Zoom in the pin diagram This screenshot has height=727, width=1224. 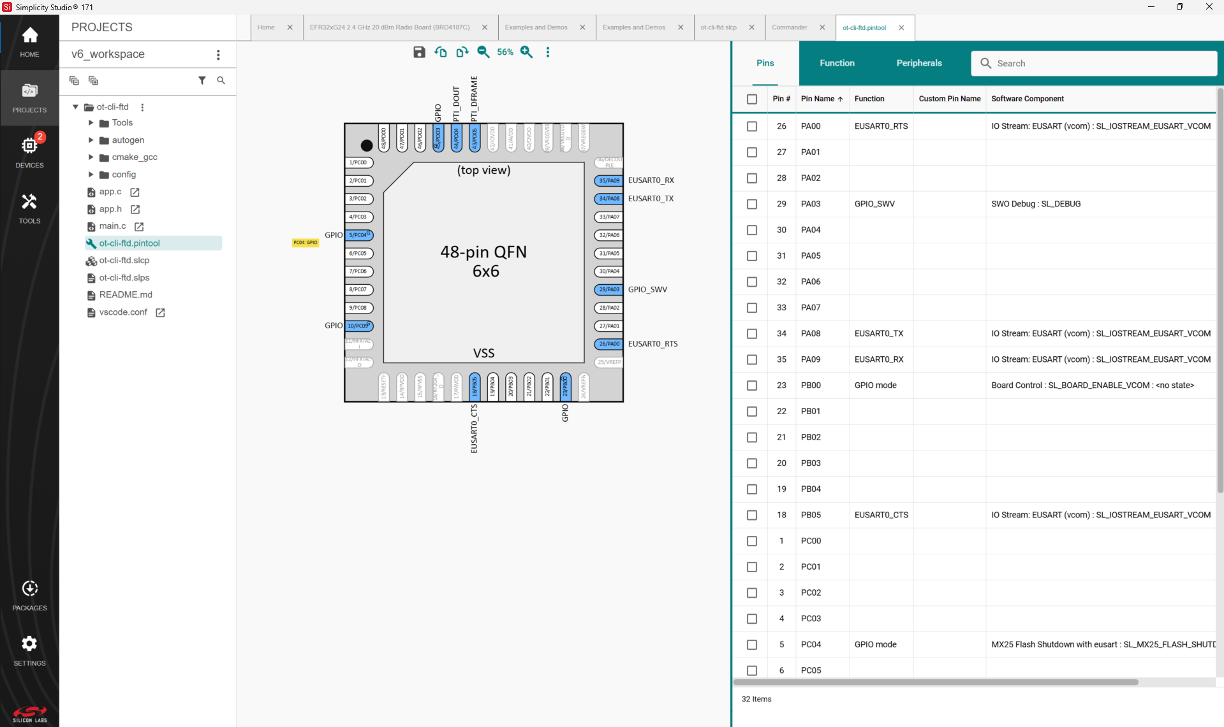[x=526, y=52]
